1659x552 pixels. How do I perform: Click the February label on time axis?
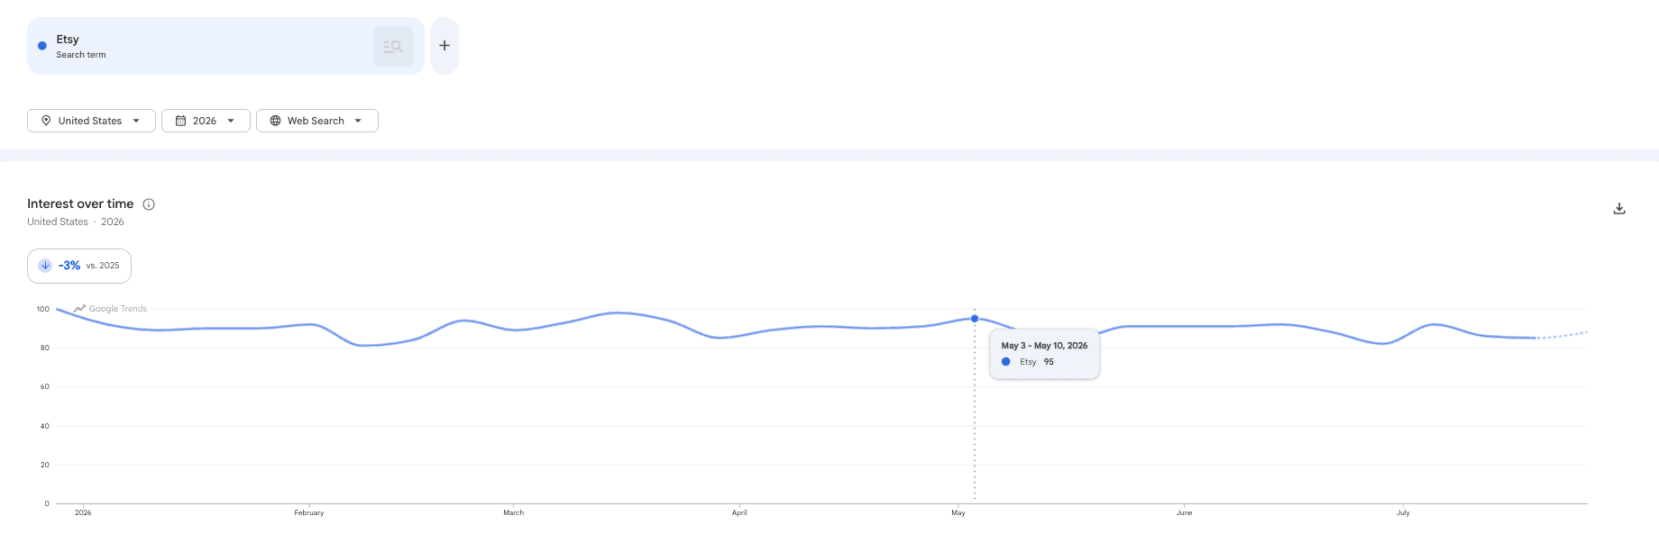309,512
